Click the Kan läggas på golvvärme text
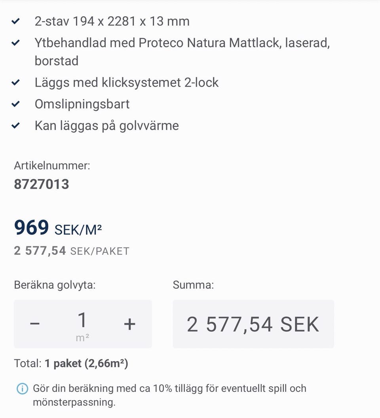Viewport: 380px width, 418px height. [x=107, y=126]
